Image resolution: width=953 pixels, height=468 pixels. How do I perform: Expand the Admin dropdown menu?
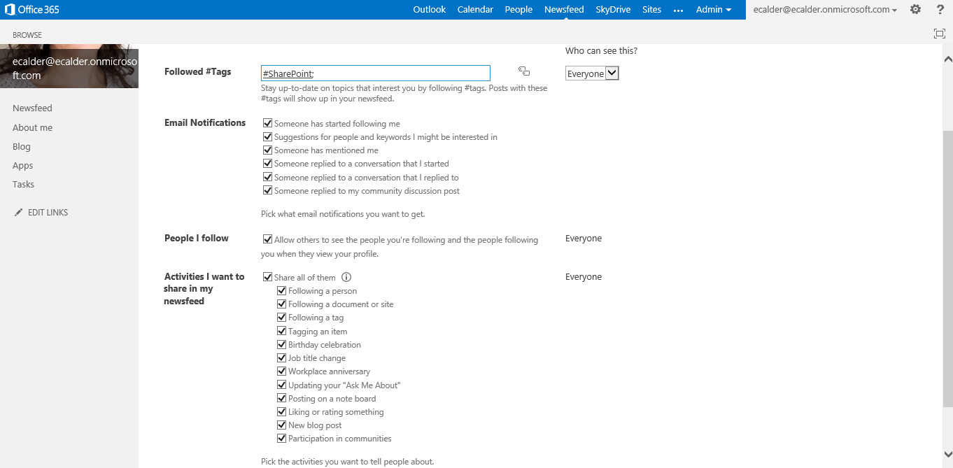tap(714, 10)
